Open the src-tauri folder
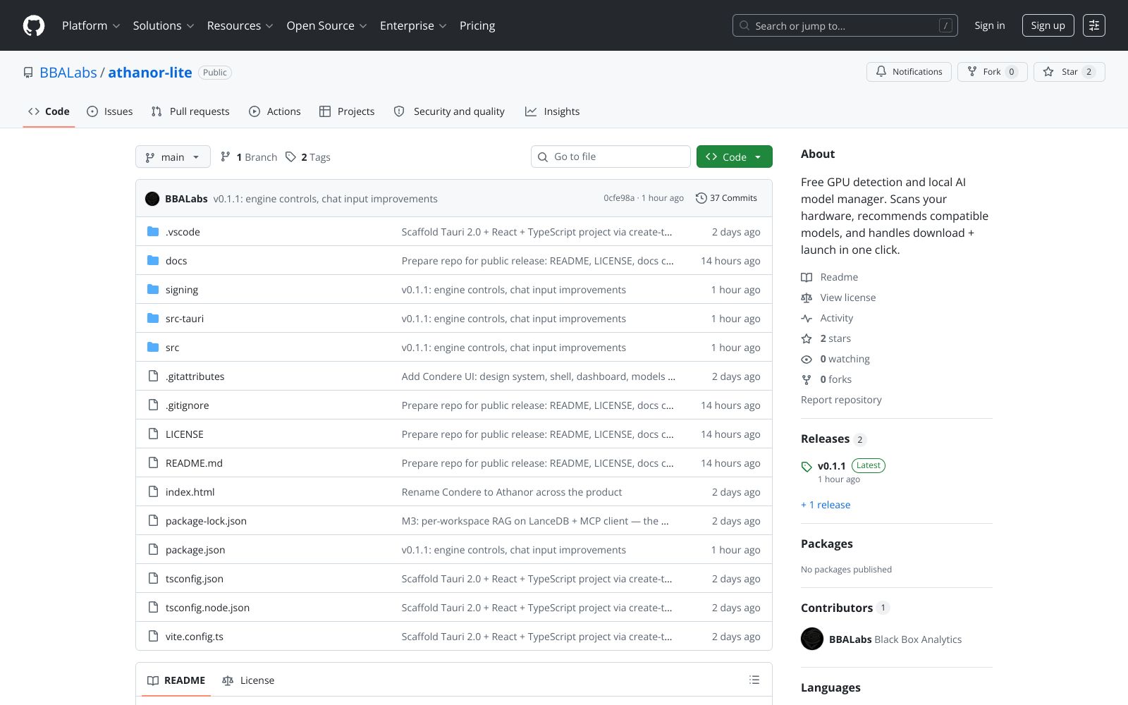 [185, 319]
